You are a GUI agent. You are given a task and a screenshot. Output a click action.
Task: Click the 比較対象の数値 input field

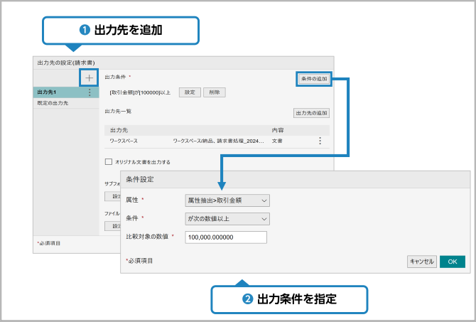(x=226, y=237)
